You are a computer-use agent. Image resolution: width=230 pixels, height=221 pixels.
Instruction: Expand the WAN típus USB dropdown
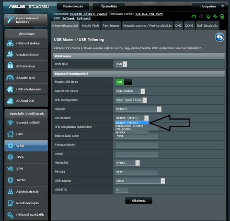coord(121,64)
